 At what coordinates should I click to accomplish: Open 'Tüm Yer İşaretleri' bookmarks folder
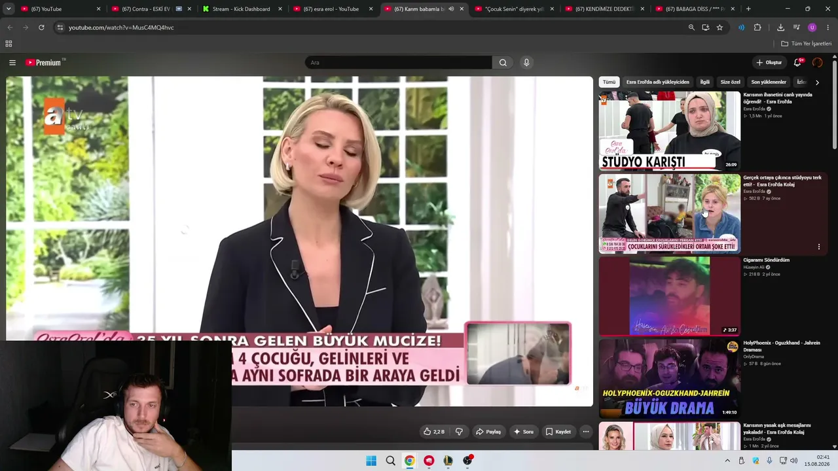(806, 44)
